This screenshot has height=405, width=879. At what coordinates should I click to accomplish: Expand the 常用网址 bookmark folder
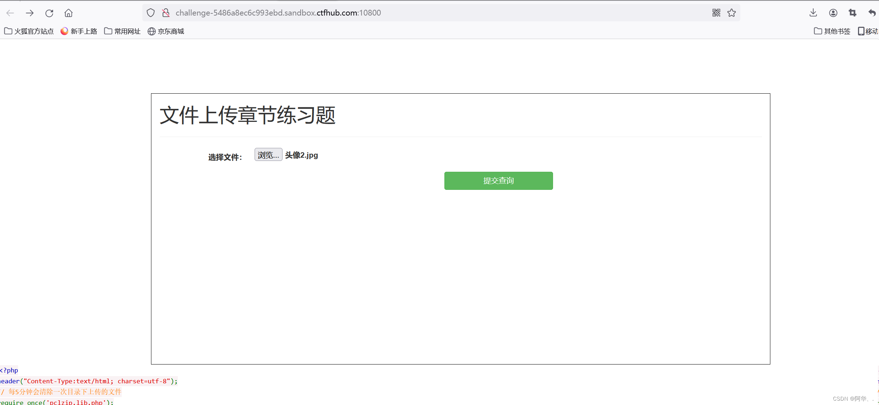click(x=122, y=31)
